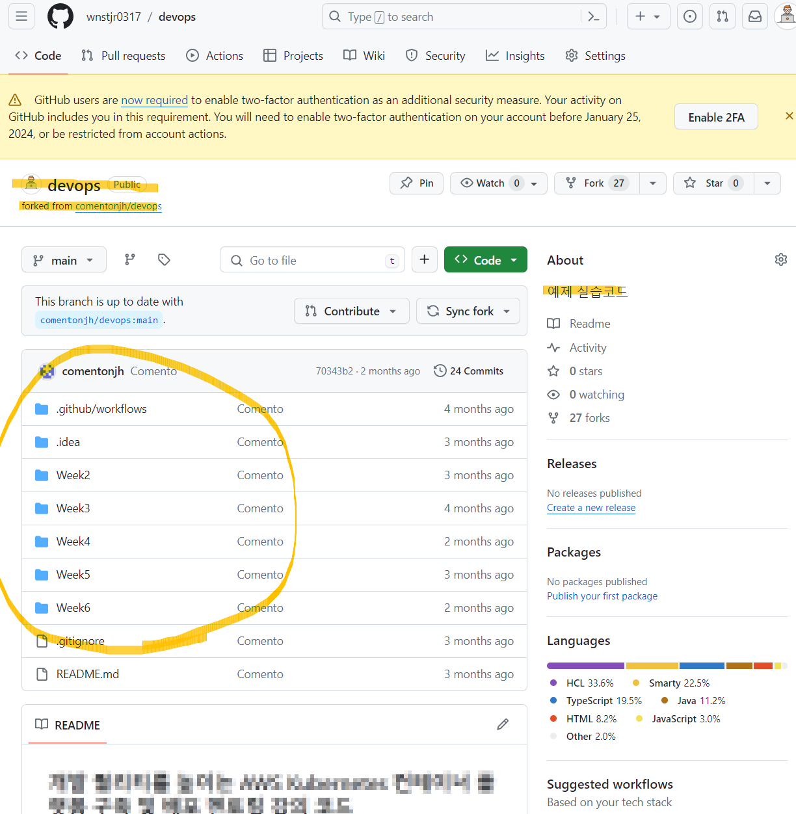
Task: Focus the Go to file search field
Action: pos(313,260)
